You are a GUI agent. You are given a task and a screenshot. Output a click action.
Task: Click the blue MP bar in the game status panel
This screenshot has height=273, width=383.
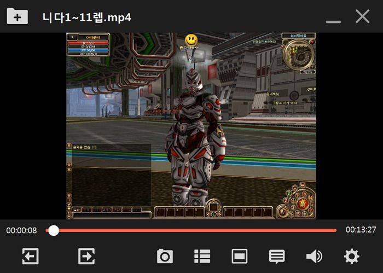coord(88,50)
